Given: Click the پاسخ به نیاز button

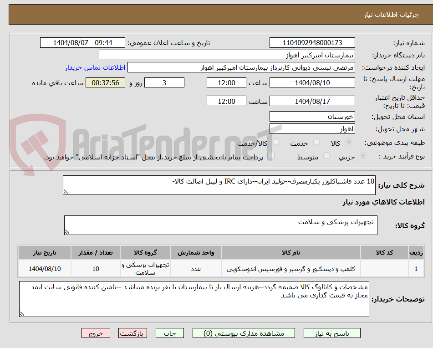Looking at the screenshot, I should 332,333.
